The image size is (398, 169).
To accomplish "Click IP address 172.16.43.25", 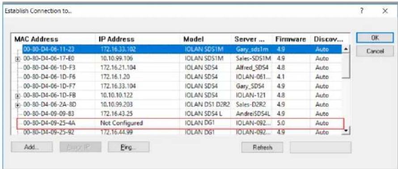I will tap(117, 114).
